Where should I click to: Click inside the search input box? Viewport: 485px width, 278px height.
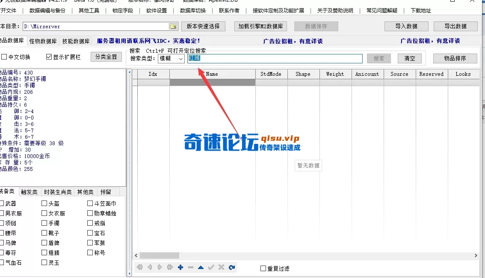point(274,58)
